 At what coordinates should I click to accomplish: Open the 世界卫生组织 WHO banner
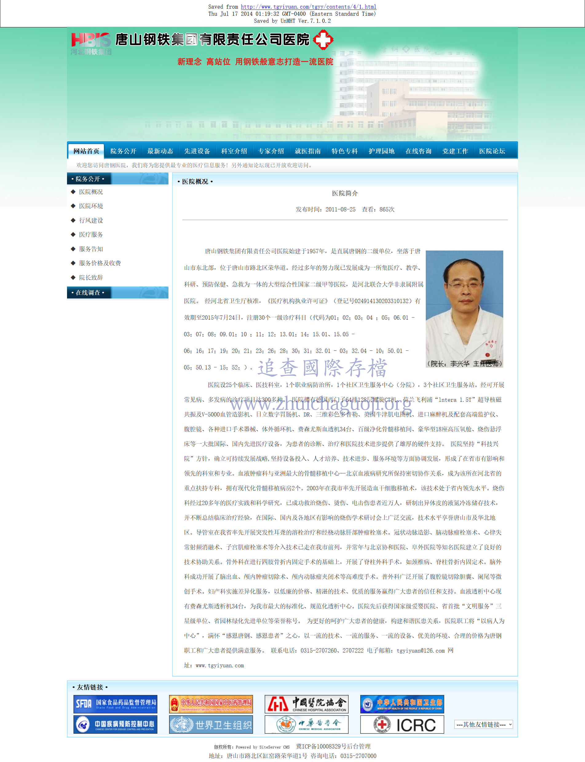[211, 724]
